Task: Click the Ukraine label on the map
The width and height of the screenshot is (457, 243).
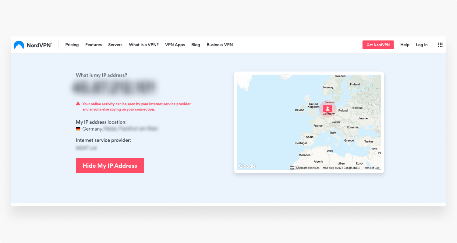Action: pyautogui.click(x=363, y=118)
